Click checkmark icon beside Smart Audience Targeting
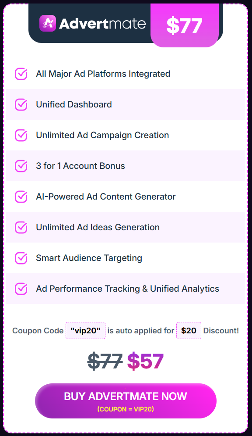252x436 pixels. [21, 258]
